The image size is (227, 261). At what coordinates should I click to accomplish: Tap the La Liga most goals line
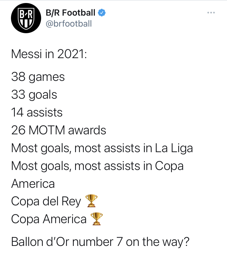(x=102, y=148)
